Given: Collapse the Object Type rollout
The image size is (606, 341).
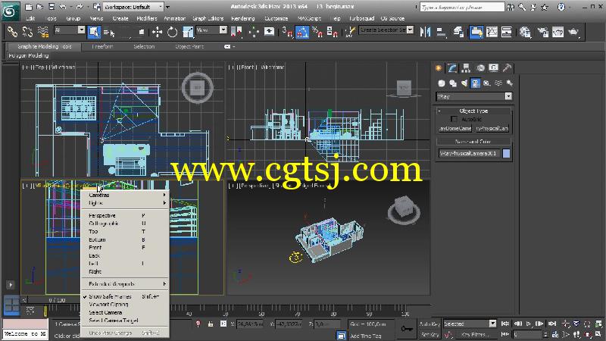Looking at the screenshot, I should click(474, 111).
